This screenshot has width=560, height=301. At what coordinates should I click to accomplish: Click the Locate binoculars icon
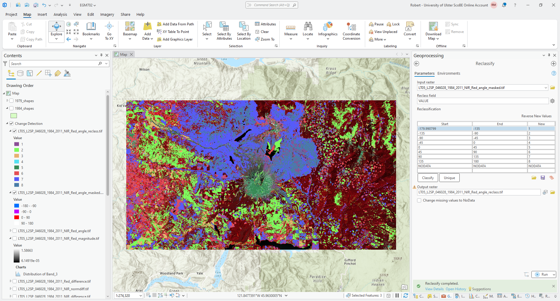(308, 27)
